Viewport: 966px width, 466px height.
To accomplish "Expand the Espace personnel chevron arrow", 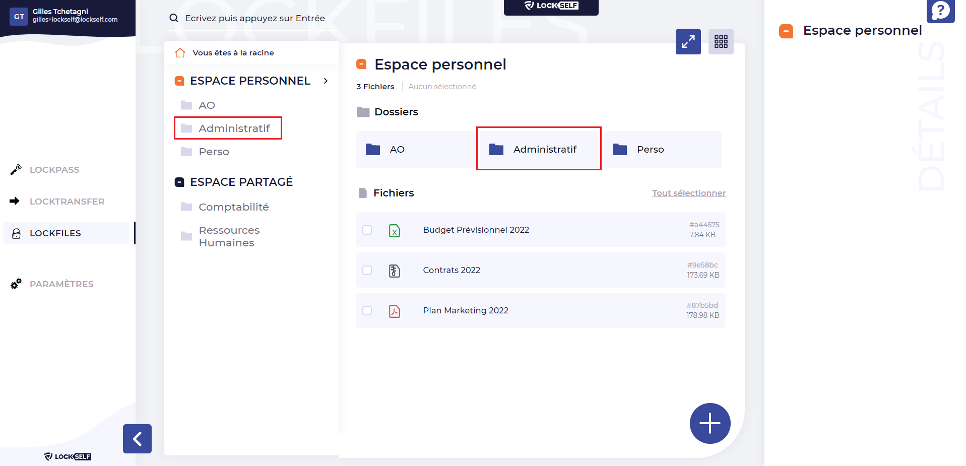I will pyautogui.click(x=326, y=81).
